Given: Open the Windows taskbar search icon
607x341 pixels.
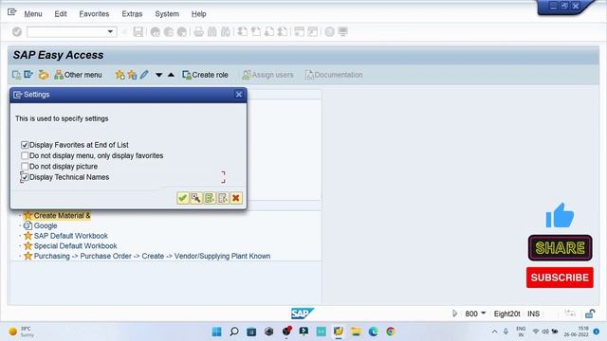Looking at the screenshot, I should [x=234, y=332].
